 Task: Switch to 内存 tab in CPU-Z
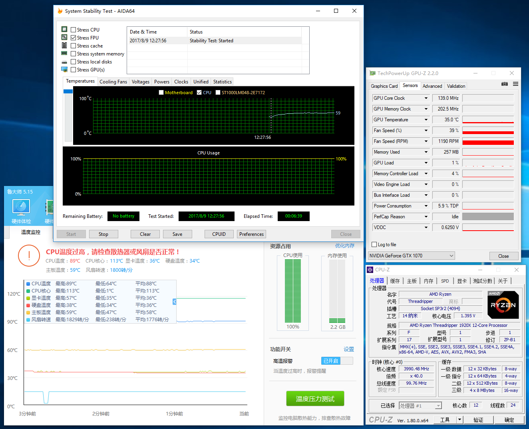[x=428, y=281]
